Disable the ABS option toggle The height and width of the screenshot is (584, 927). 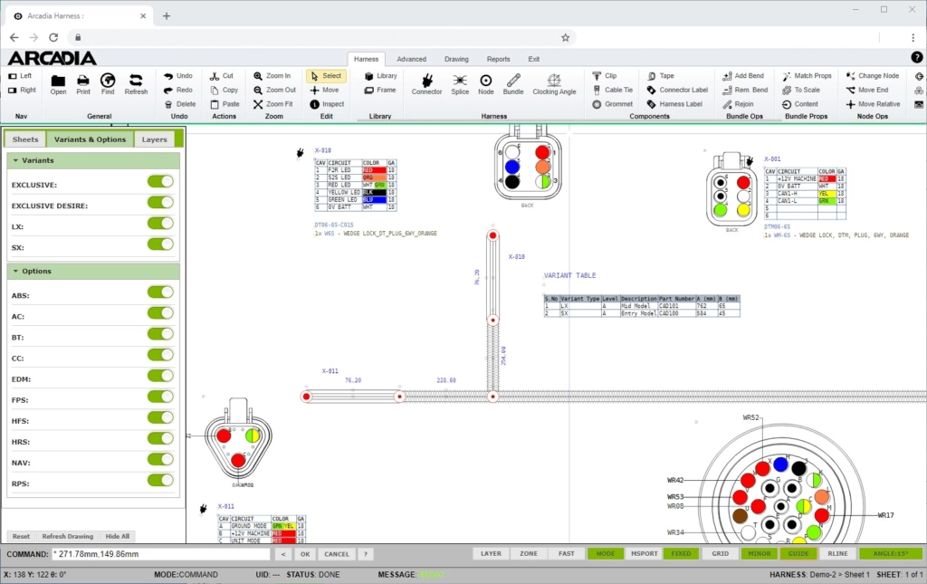click(160, 292)
